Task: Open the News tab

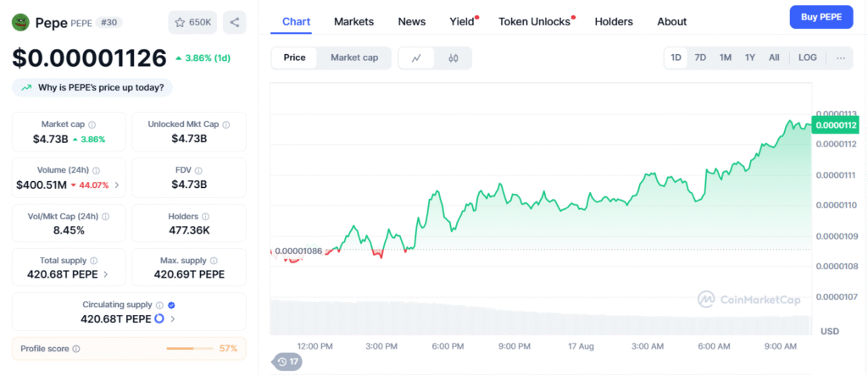Action: pos(412,21)
